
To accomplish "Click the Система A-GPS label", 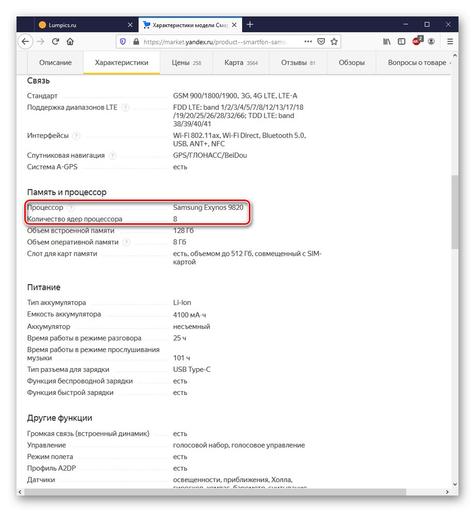I will (52, 167).
